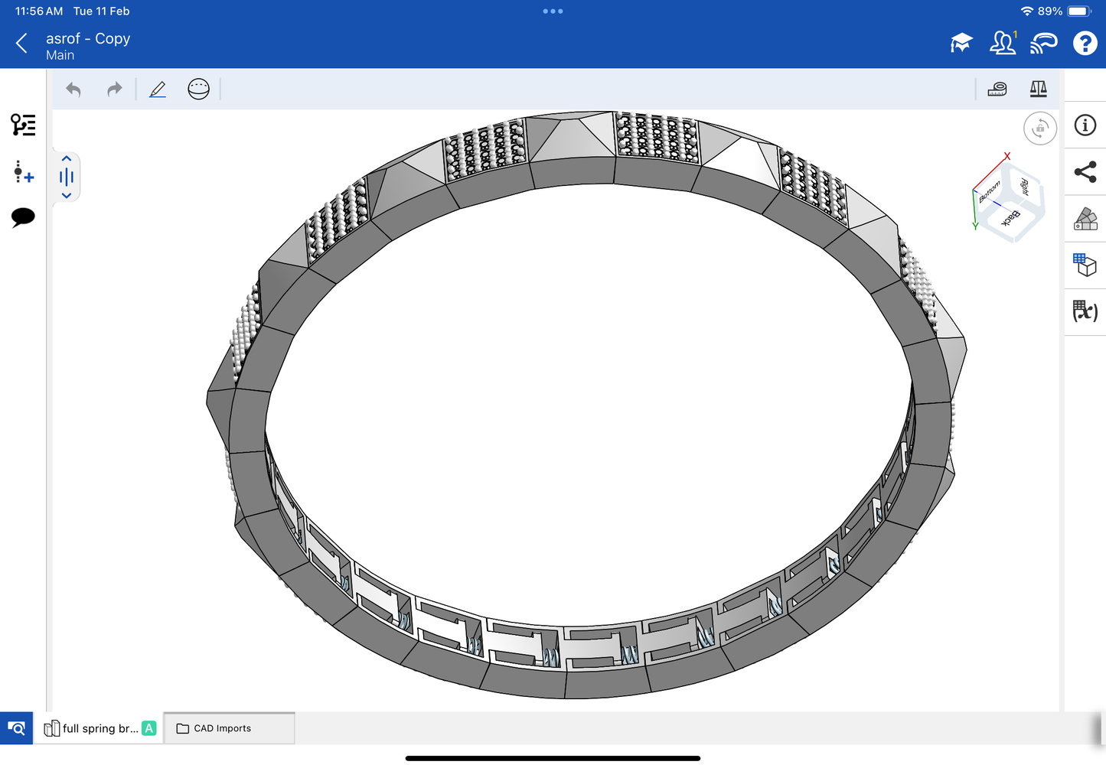Toggle the feature list panel
1106x768 pixels.
click(x=23, y=125)
